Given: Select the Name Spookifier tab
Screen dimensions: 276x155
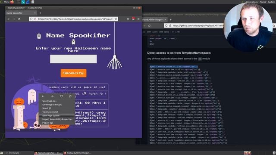Looking at the screenshot, I should 21,13.
